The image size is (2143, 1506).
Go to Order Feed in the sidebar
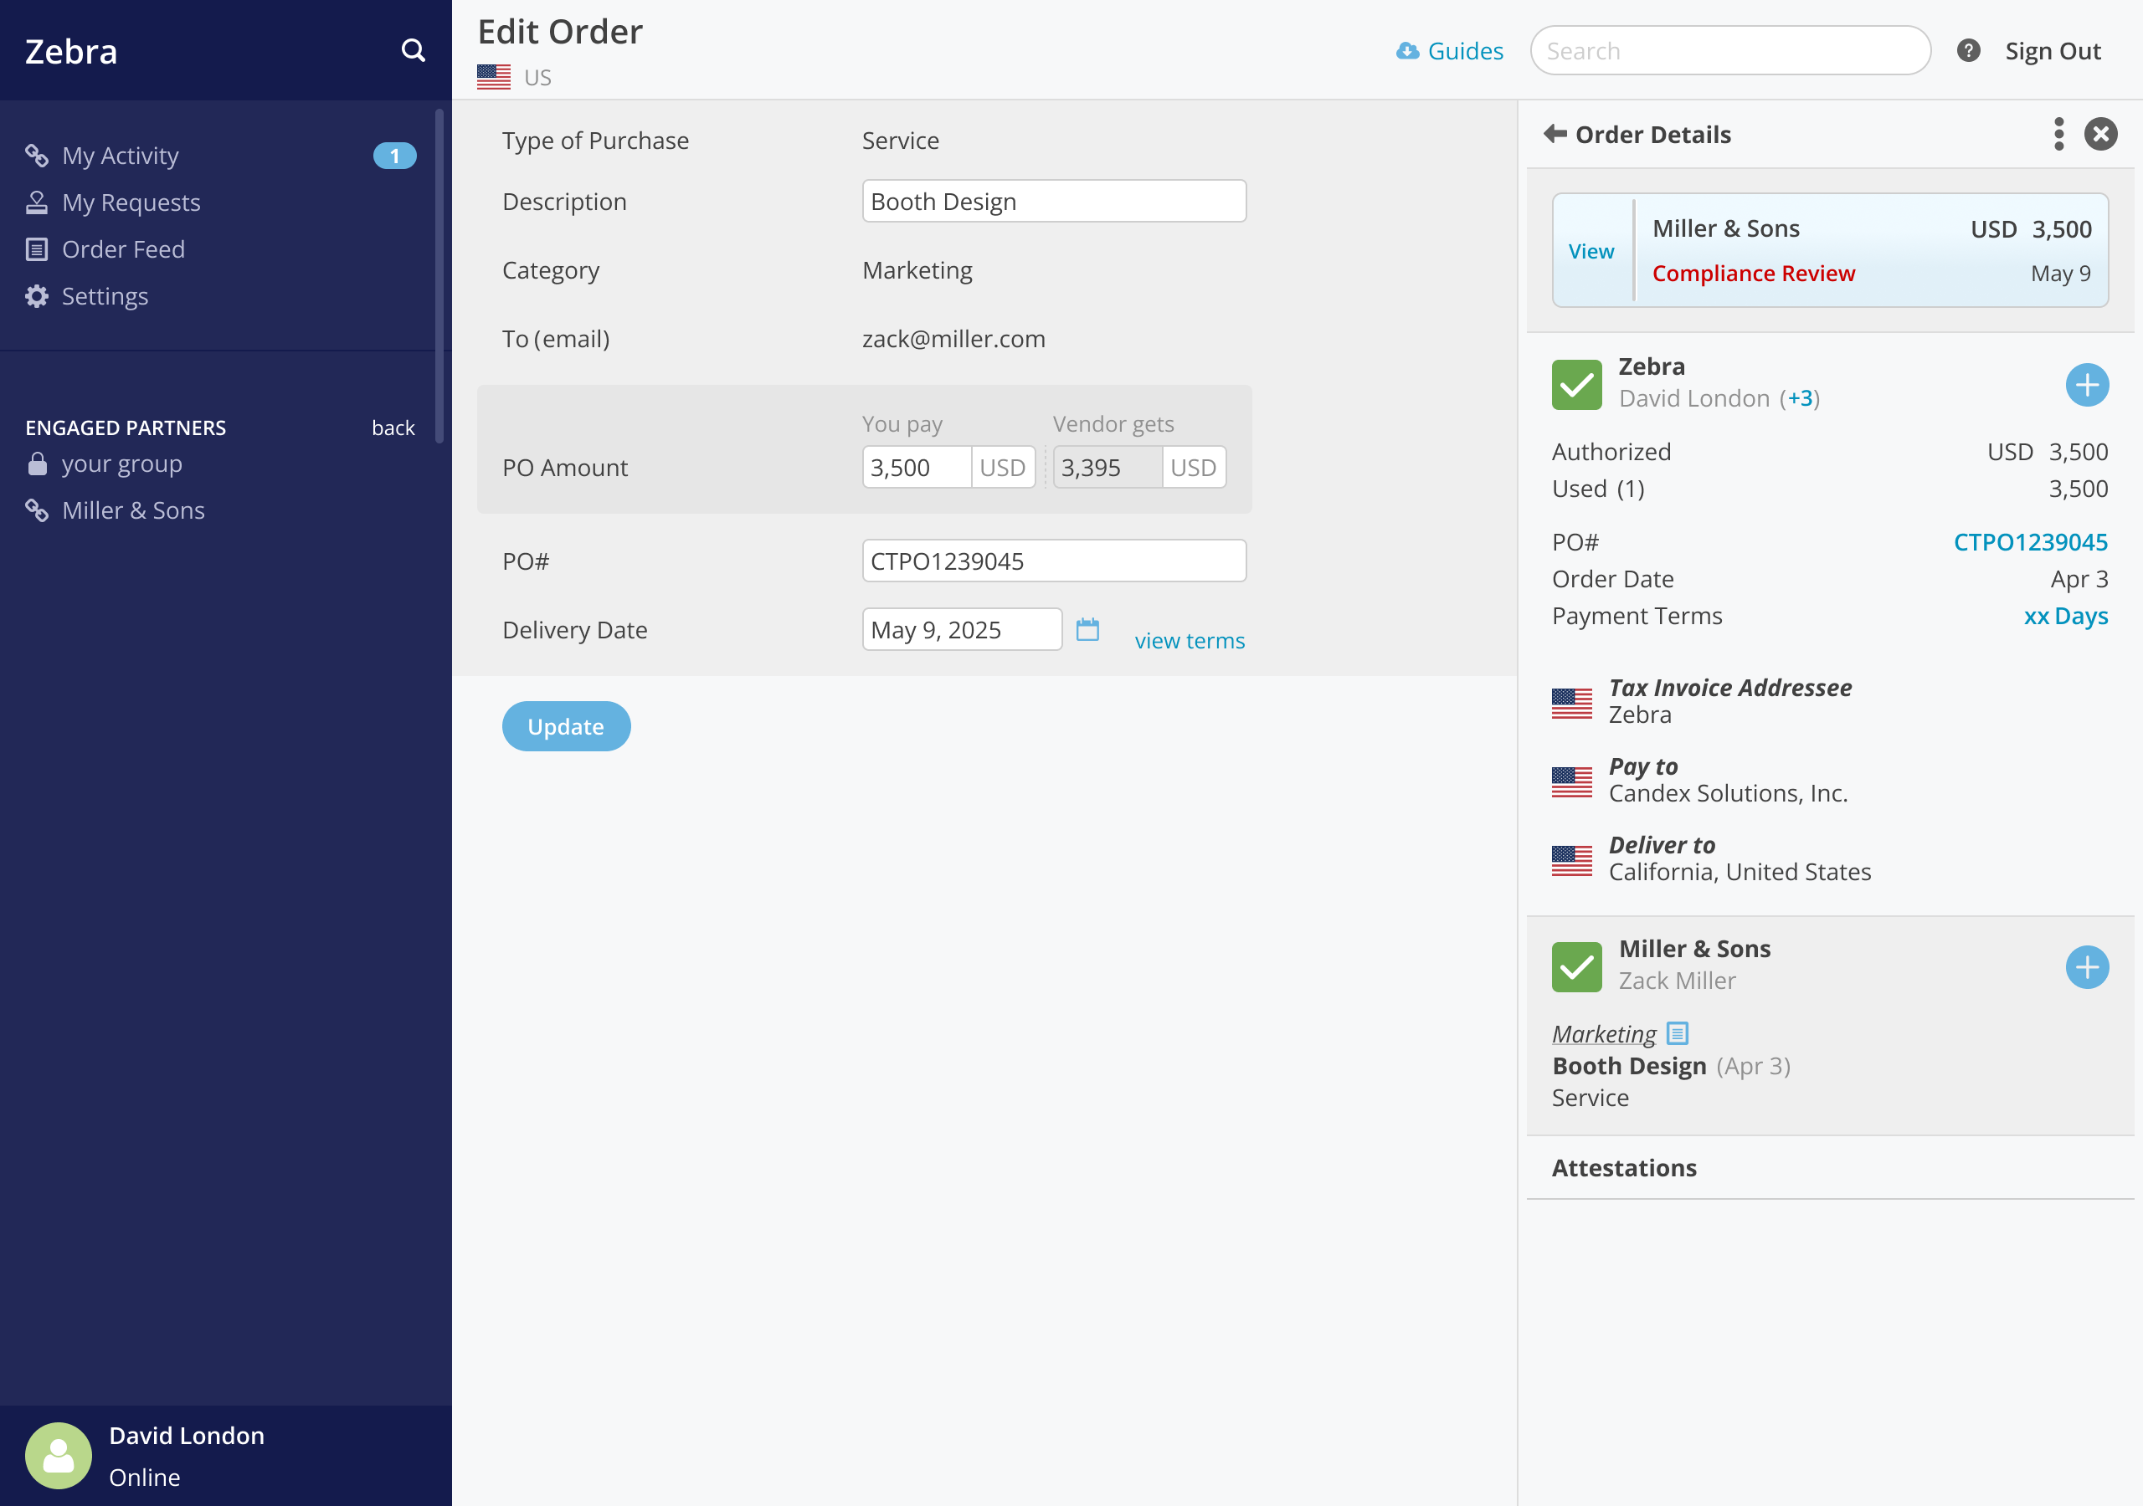[123, 249]
